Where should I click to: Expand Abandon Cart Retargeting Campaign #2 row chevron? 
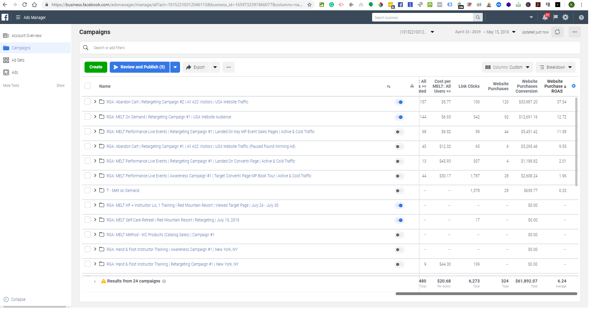95,102
